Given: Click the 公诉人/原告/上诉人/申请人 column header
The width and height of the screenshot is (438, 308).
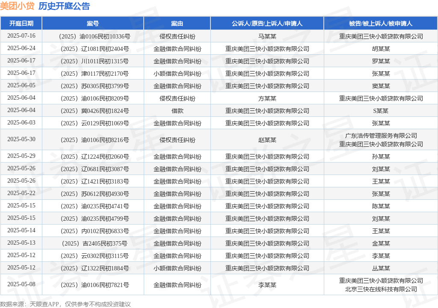Looking at the screenshot, I should (267, 24).
